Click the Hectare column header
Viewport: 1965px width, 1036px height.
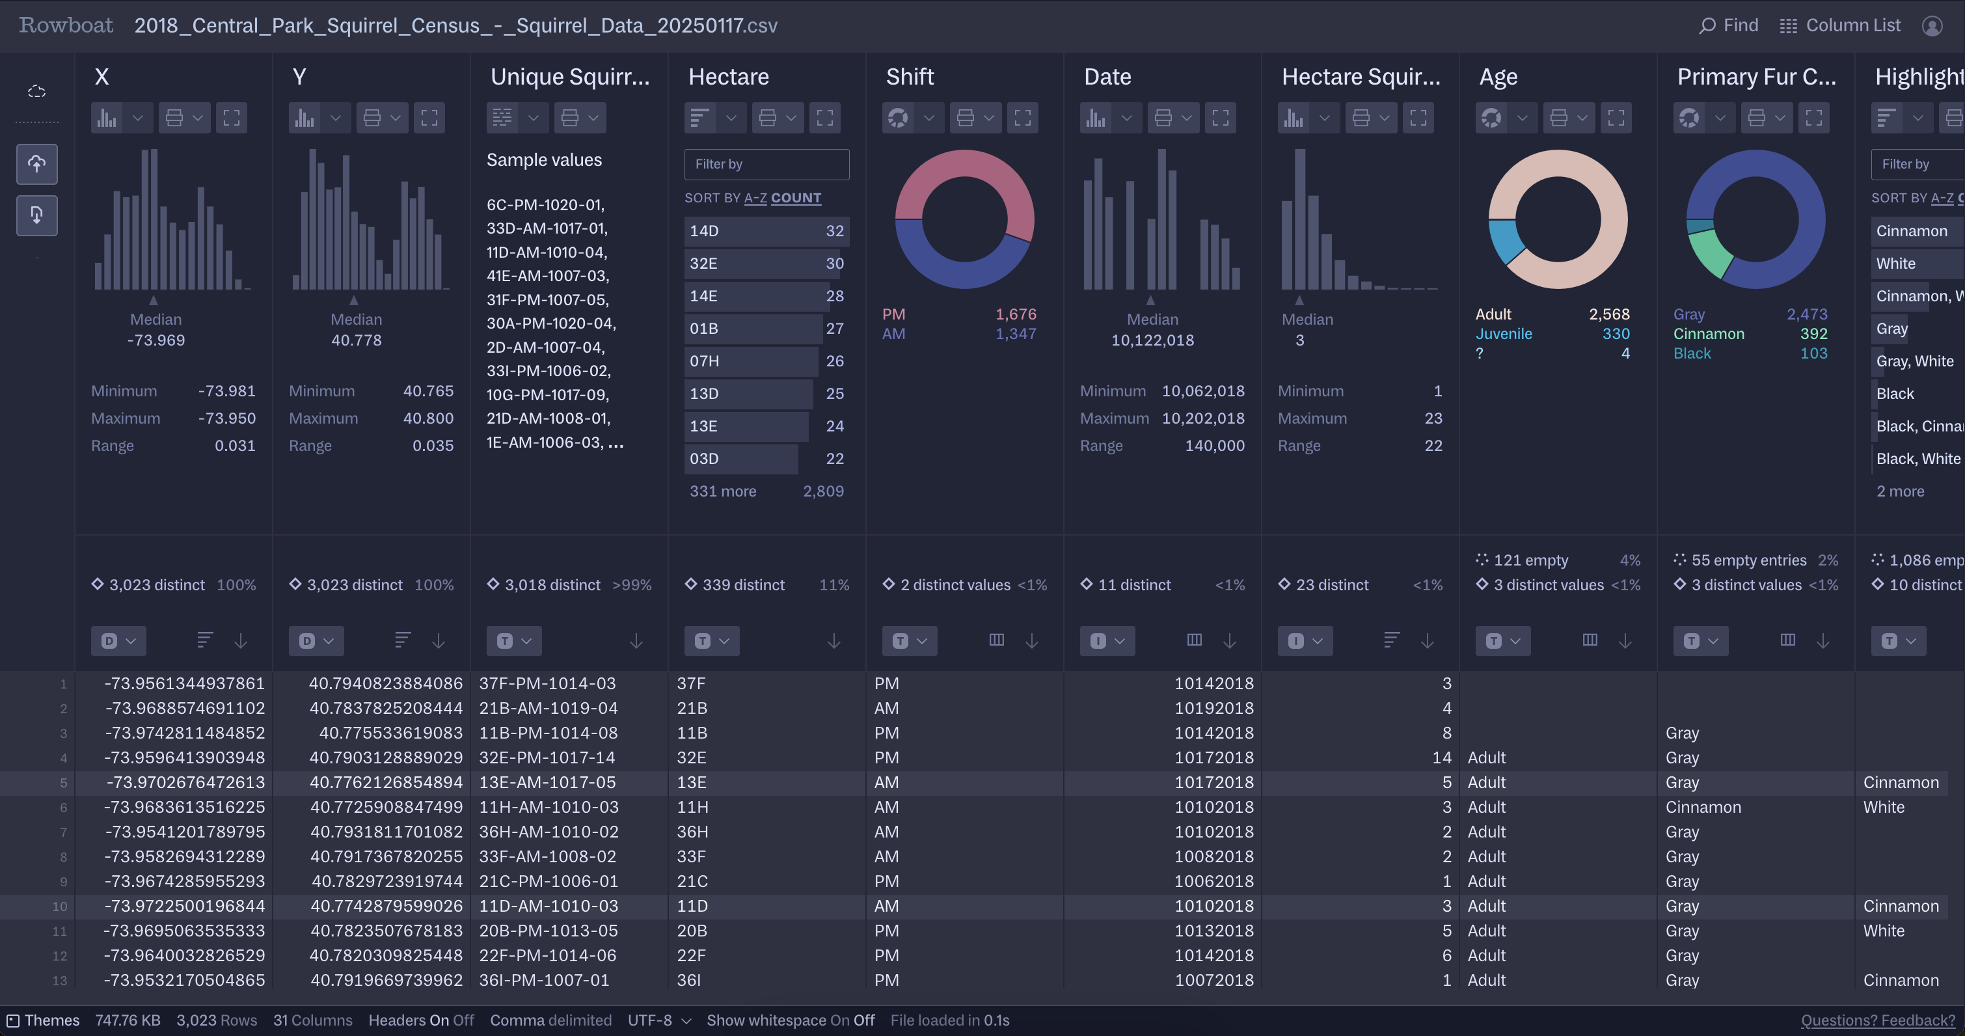[x=729, y=76]
